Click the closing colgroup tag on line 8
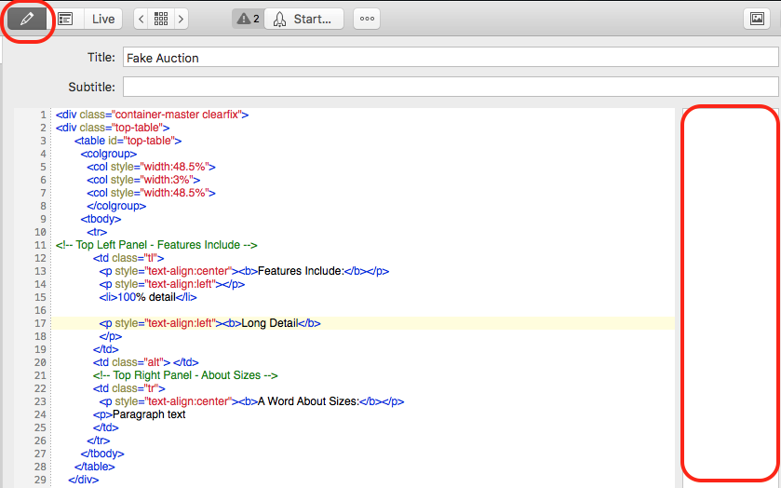 click(x=116, y=206)
